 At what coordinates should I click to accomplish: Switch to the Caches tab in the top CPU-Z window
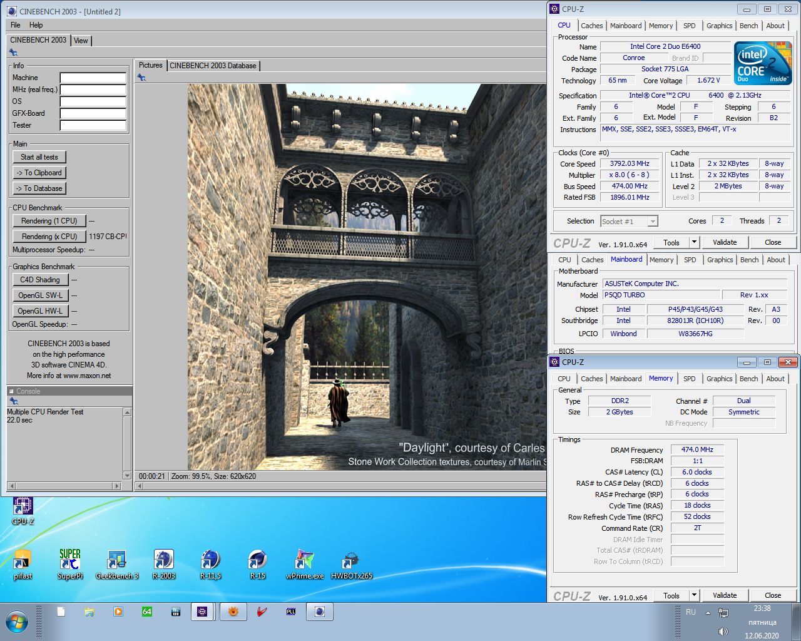coord(592,26)
